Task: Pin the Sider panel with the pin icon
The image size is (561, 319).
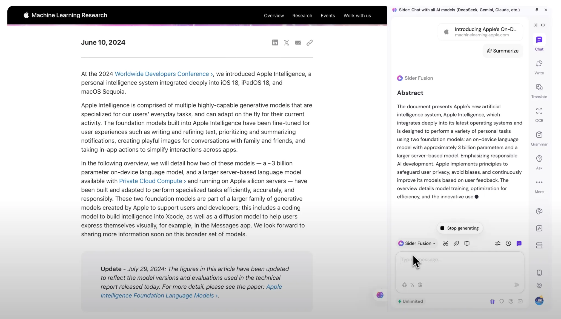Action: click(536, 10)
